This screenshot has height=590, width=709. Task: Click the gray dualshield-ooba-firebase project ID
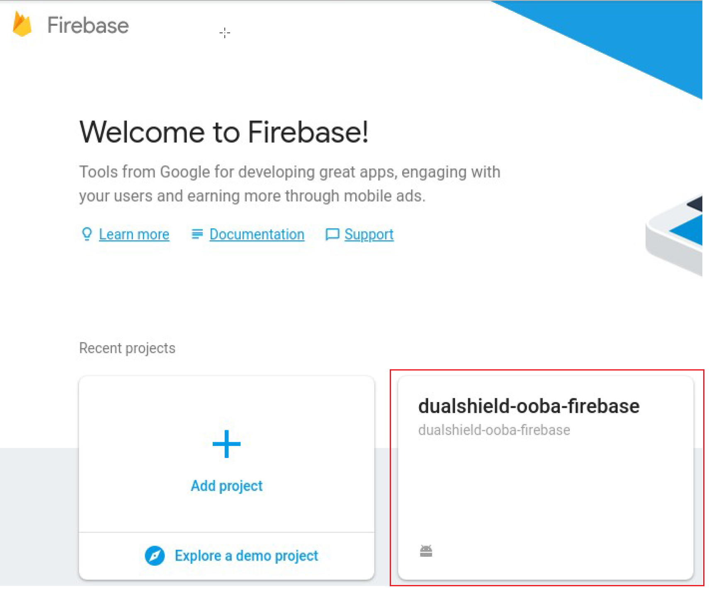tap(494, 430)
